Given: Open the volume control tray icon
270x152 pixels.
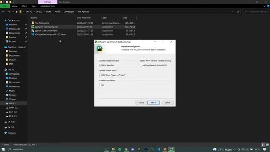Looking at the screenshot, I should [243, 149].
